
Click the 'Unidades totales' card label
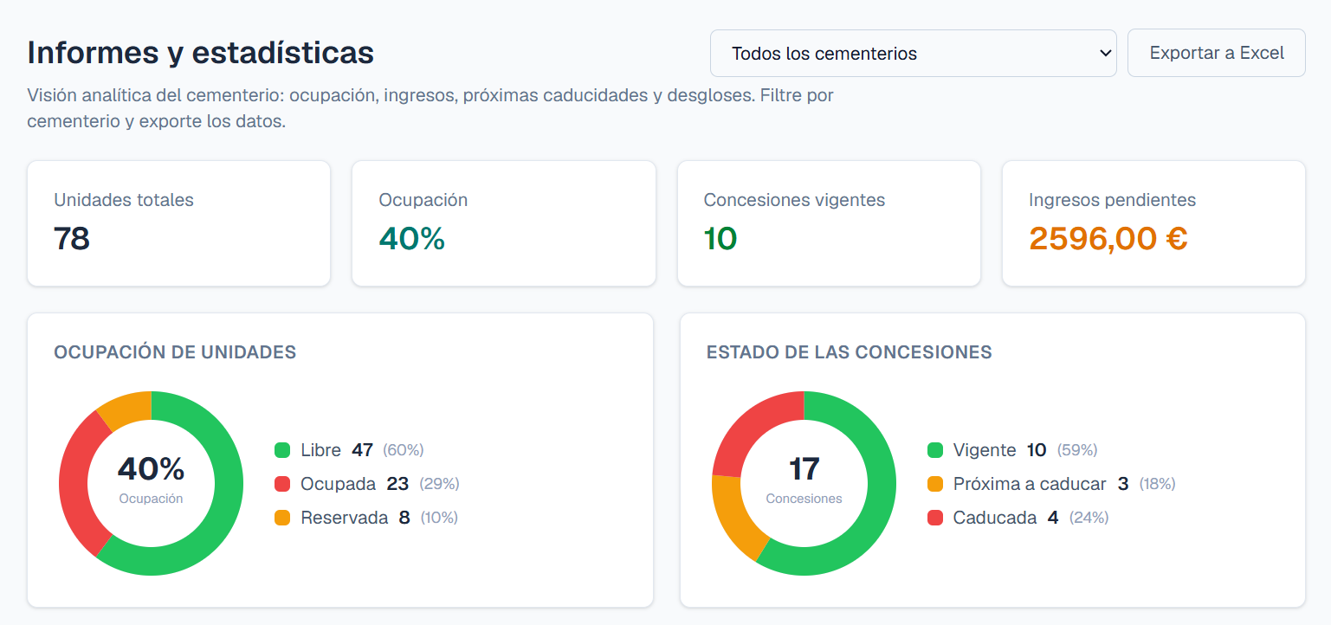coord(124,200)
